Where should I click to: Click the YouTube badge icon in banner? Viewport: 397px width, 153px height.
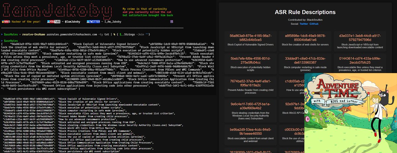click(53, 22)
